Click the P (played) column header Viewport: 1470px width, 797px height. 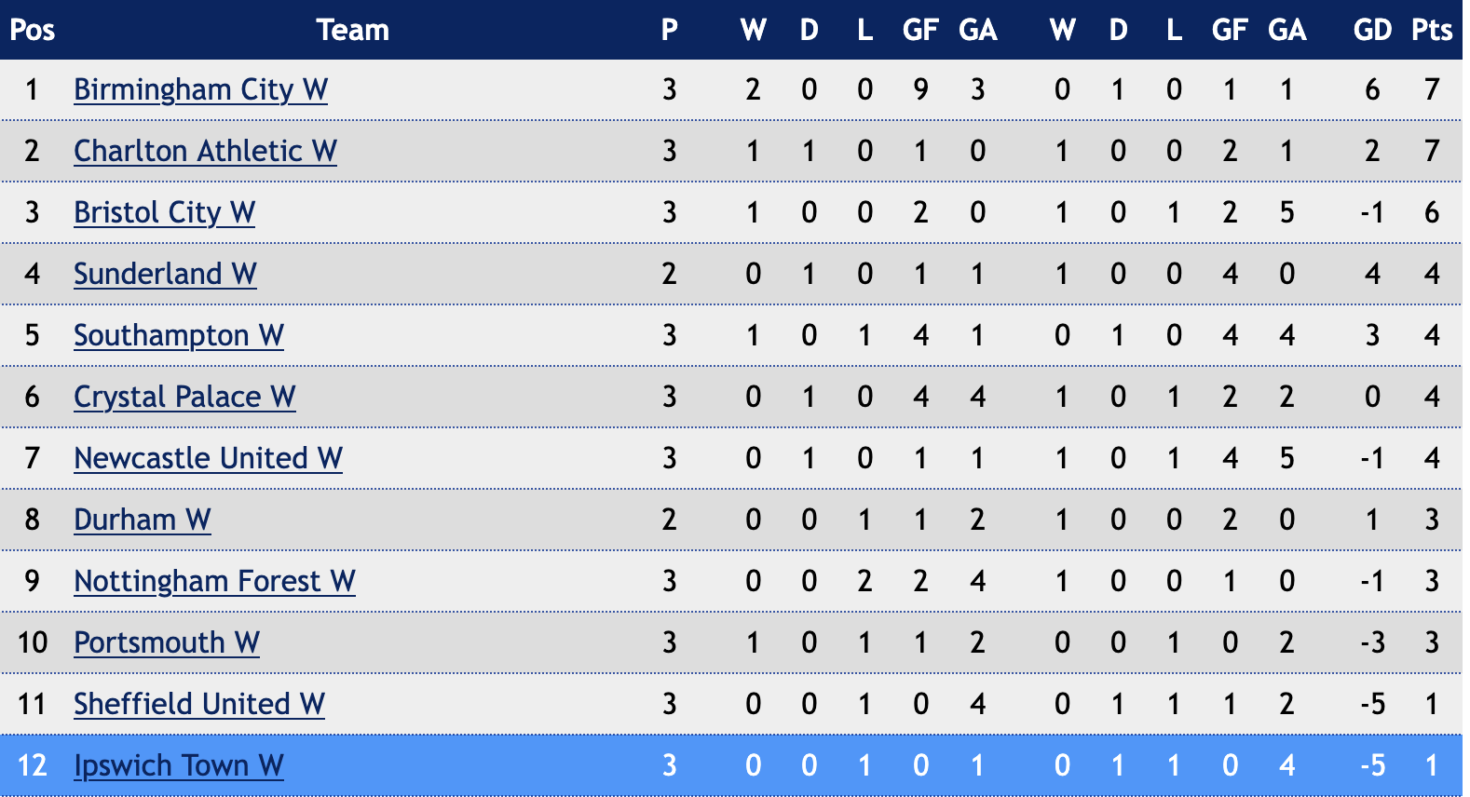click(669, 30)
